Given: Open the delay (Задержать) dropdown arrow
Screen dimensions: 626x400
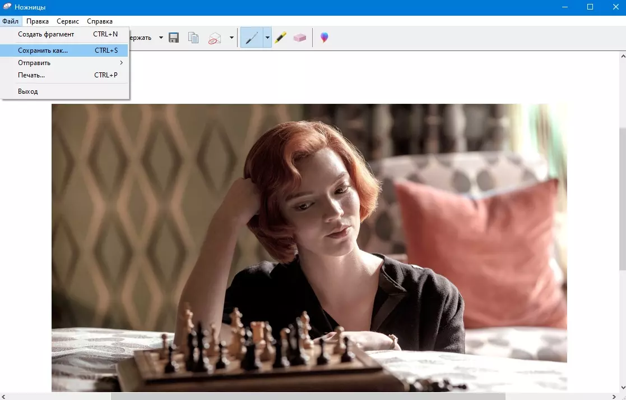Looking at the screenshot, I should (x=161, y=38).
